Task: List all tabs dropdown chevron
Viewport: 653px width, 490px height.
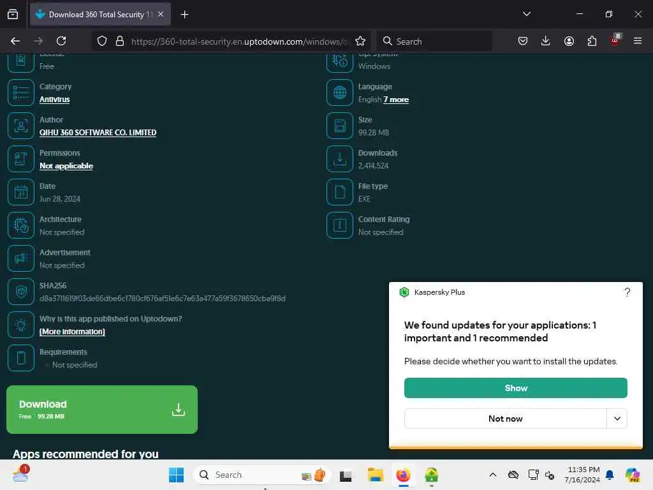Action: point(526,14)
